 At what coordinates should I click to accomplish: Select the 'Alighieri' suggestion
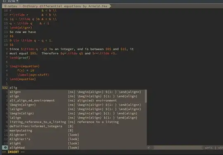point(77,135)
